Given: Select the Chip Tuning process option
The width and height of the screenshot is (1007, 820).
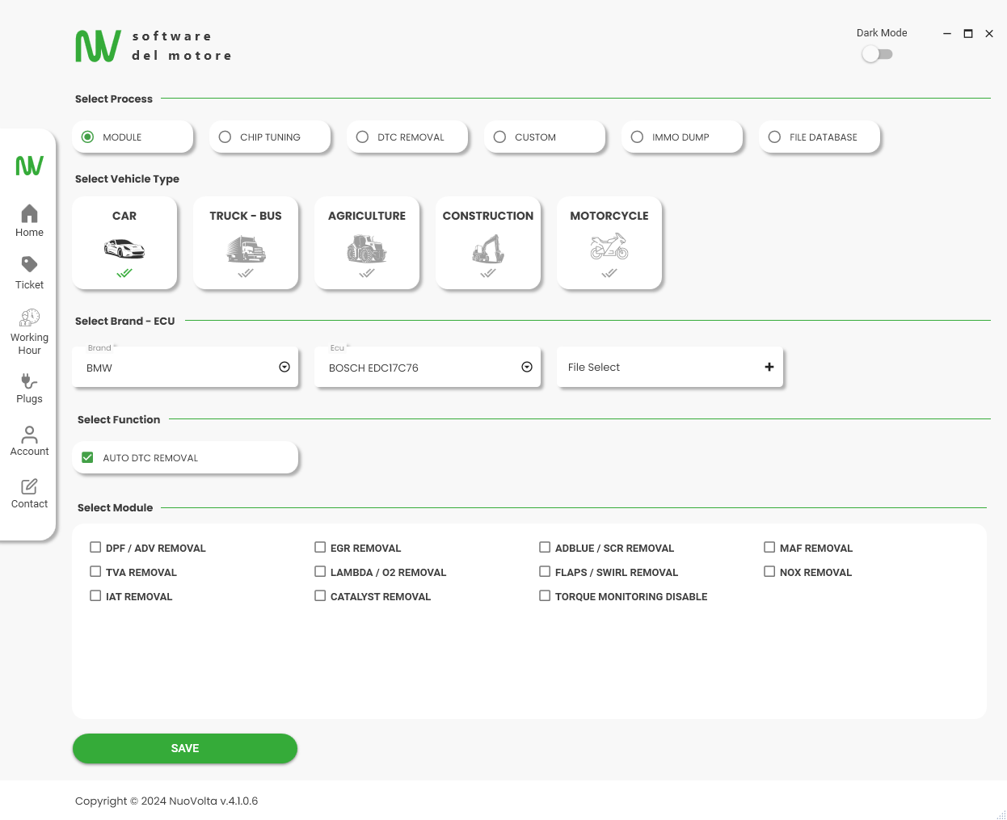Looking at the screenshot, I should click(x=225, y=137).
